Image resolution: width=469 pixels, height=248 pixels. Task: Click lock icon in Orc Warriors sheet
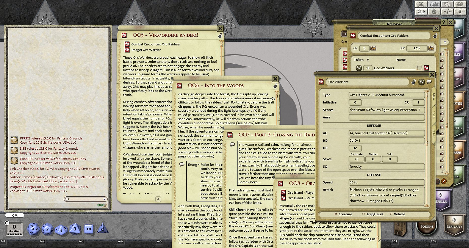[x=414, y=82]
